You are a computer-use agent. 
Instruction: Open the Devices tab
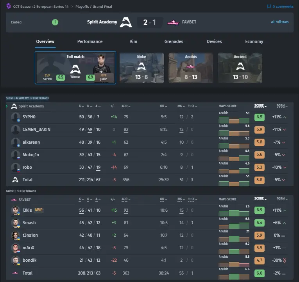click(214, 41)
